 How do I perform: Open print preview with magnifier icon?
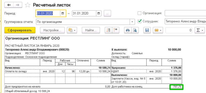(135, 30)
